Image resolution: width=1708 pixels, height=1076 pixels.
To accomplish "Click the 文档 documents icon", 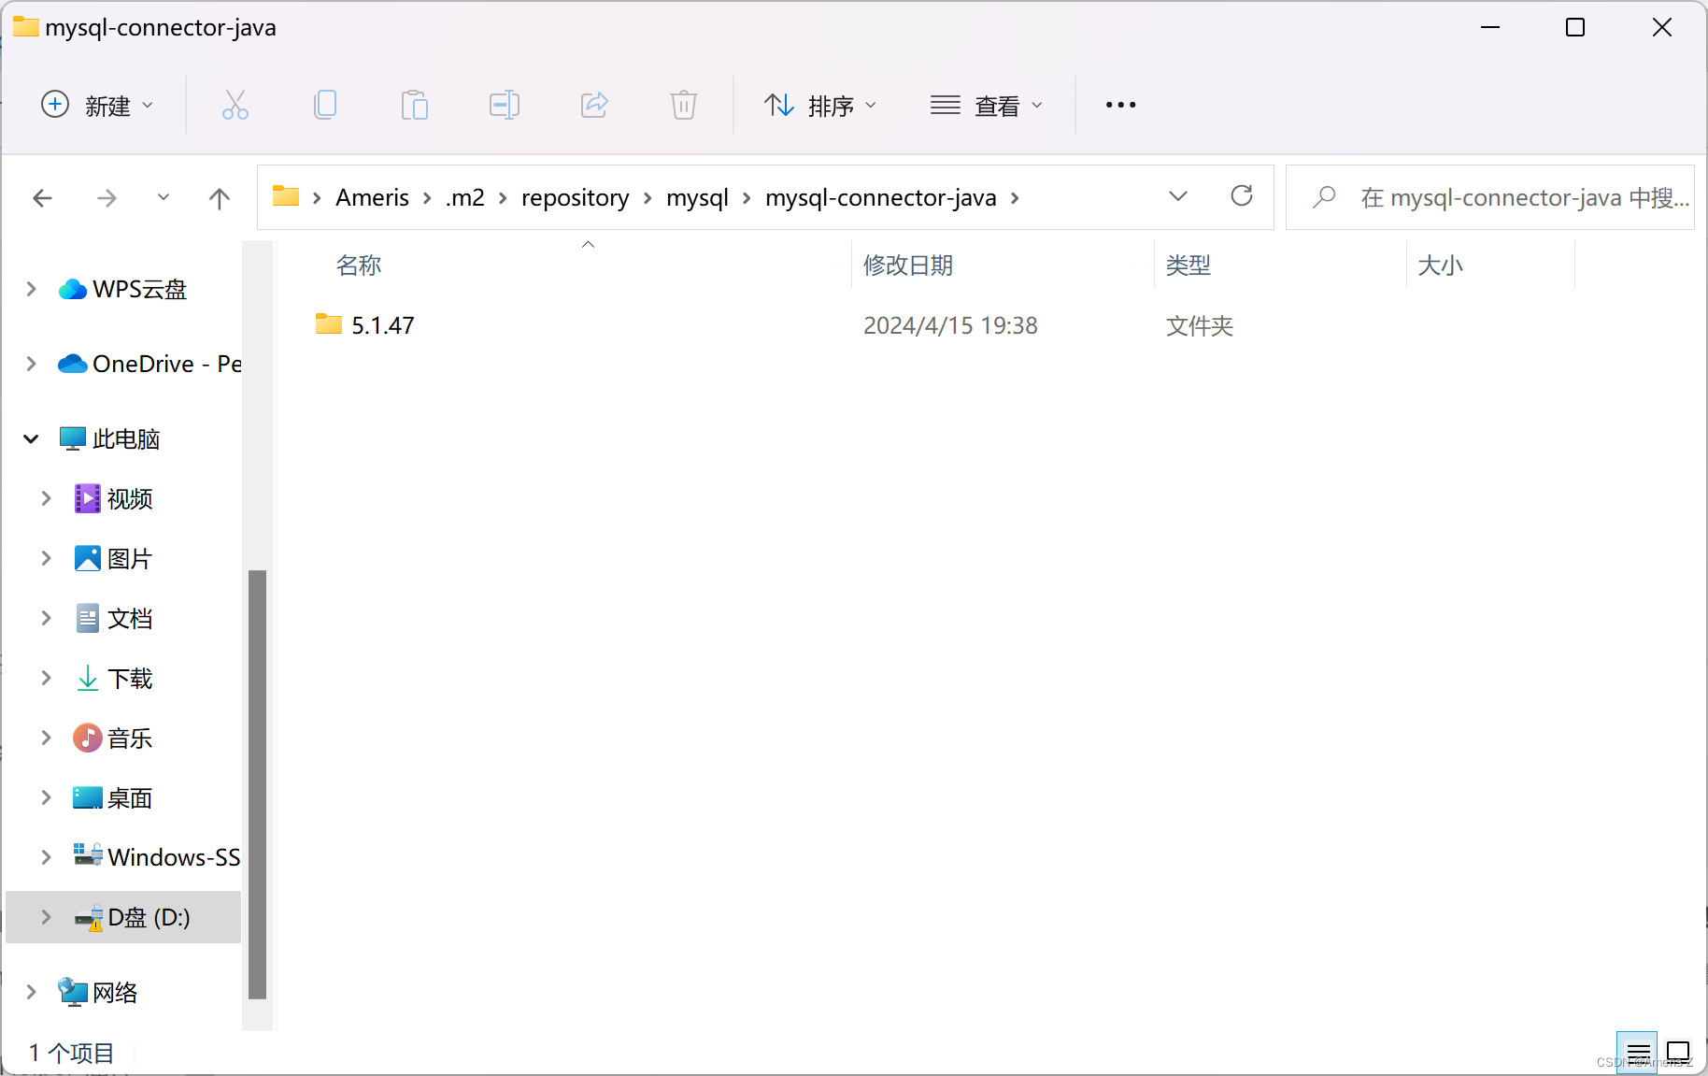I will pos(88,618).
